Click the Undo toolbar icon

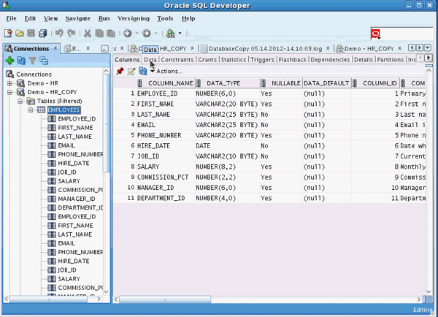(59, 34)
